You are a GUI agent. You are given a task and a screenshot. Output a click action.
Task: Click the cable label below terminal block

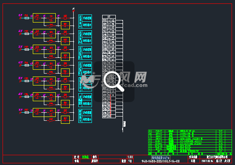point(125,124)
